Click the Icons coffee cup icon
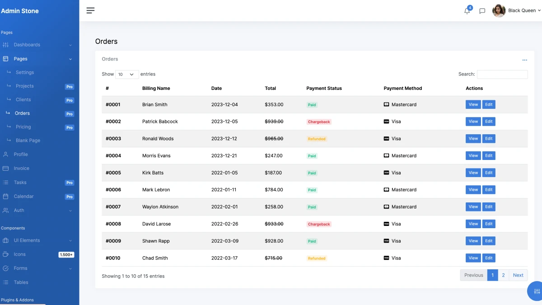 pyautogui.click(x=5, y=254)
